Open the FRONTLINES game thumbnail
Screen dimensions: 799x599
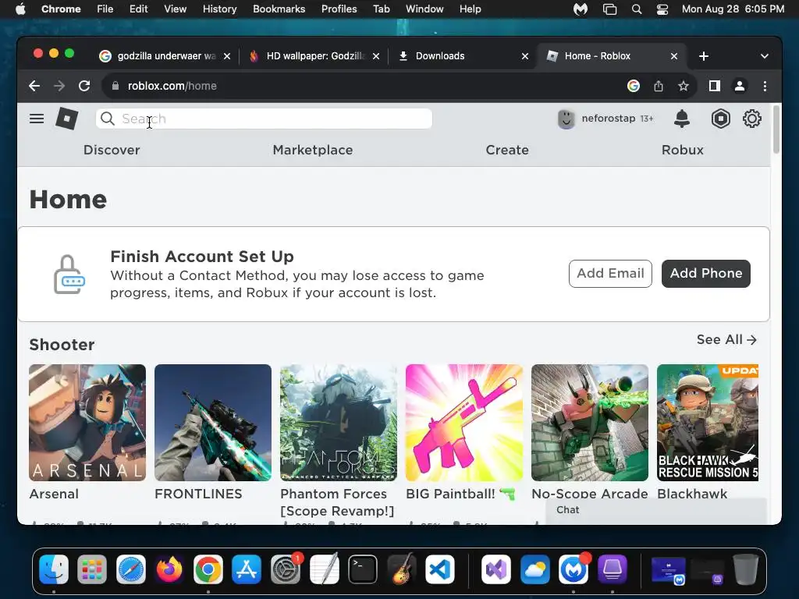point(213,423)
